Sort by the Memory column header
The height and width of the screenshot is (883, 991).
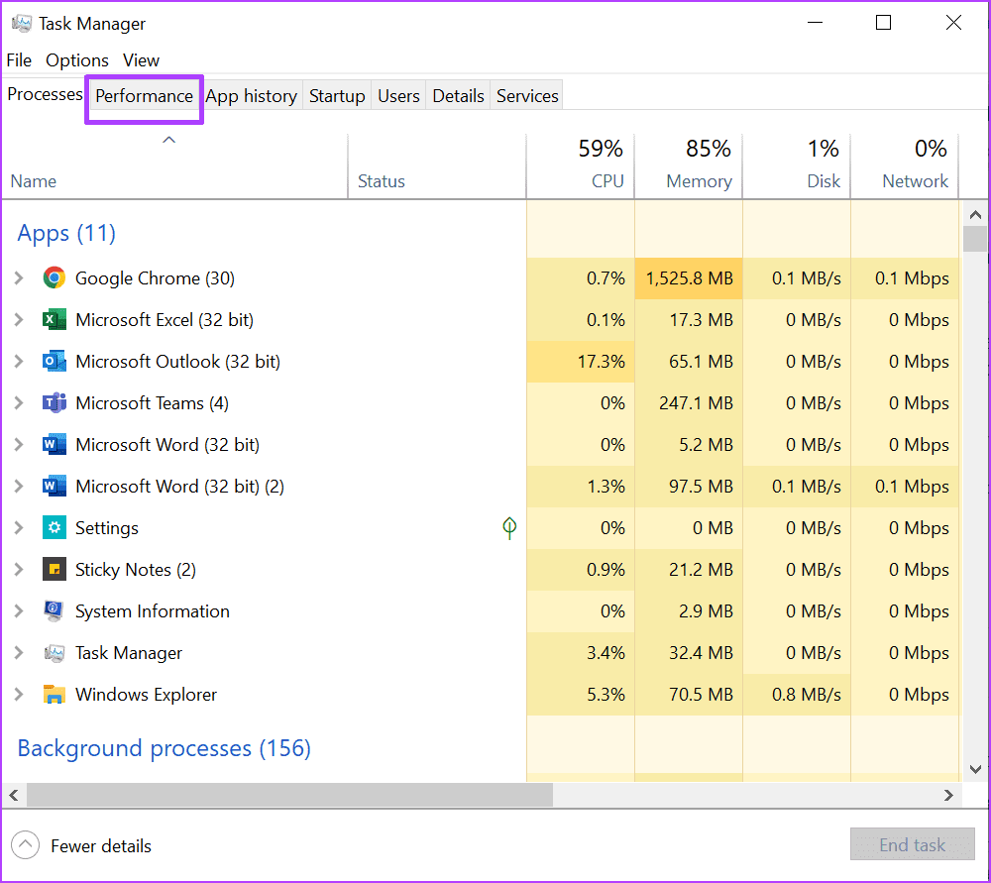pos(689,166)
